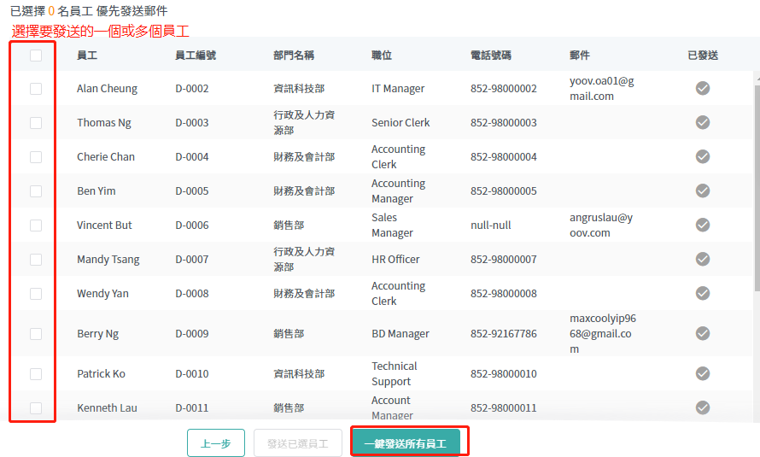760x457 pixels.
Task: Check the Patrick Ko row checkbox
Action: [36, 373]
